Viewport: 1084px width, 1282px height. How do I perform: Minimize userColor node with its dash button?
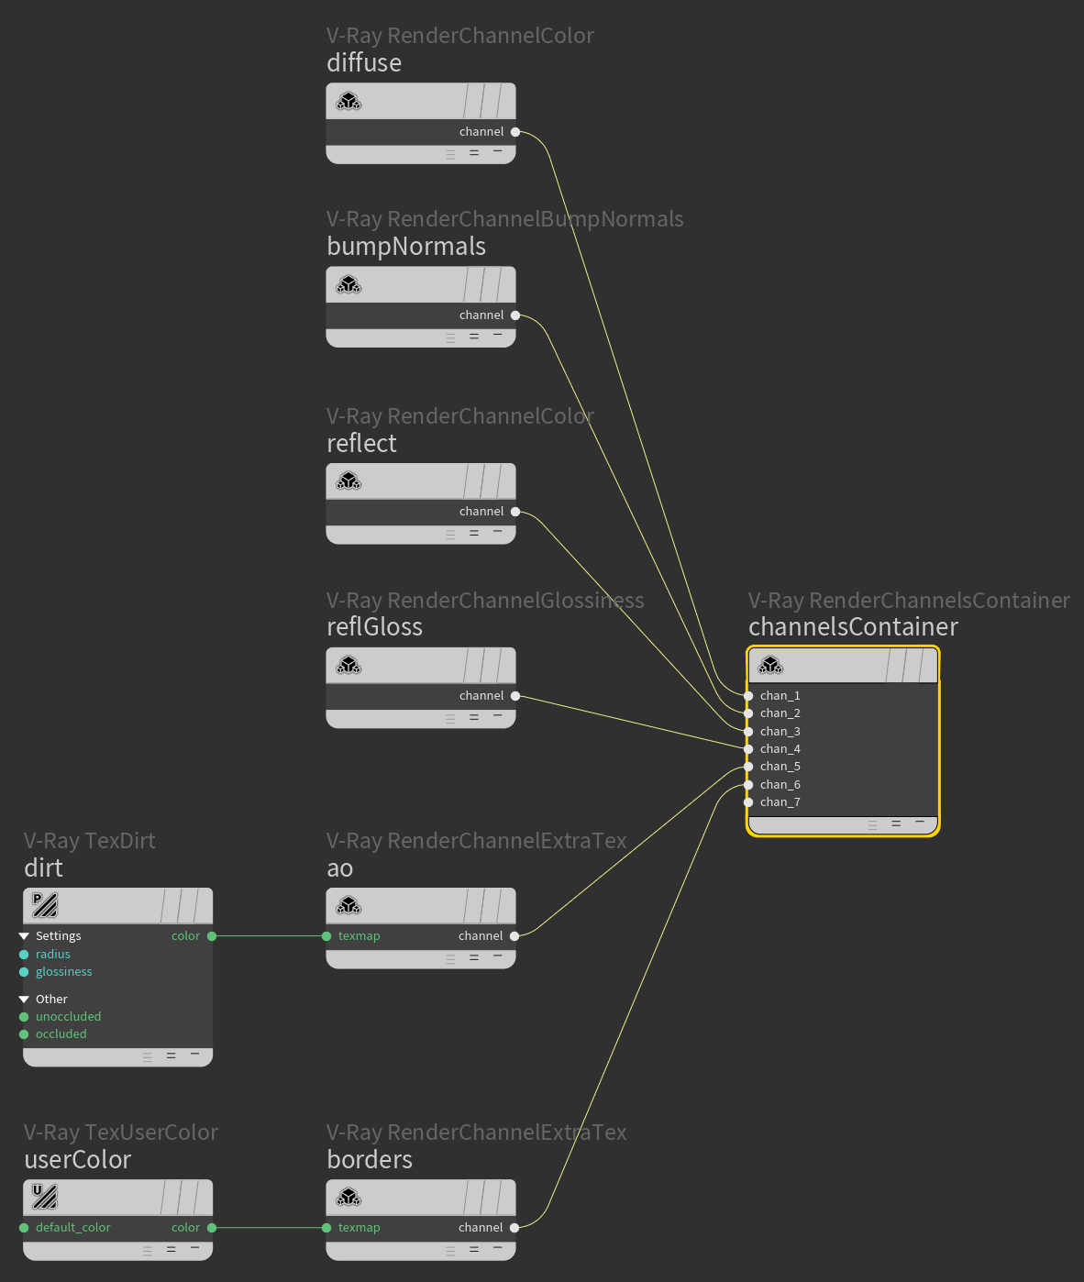(x=195, y=1247)
